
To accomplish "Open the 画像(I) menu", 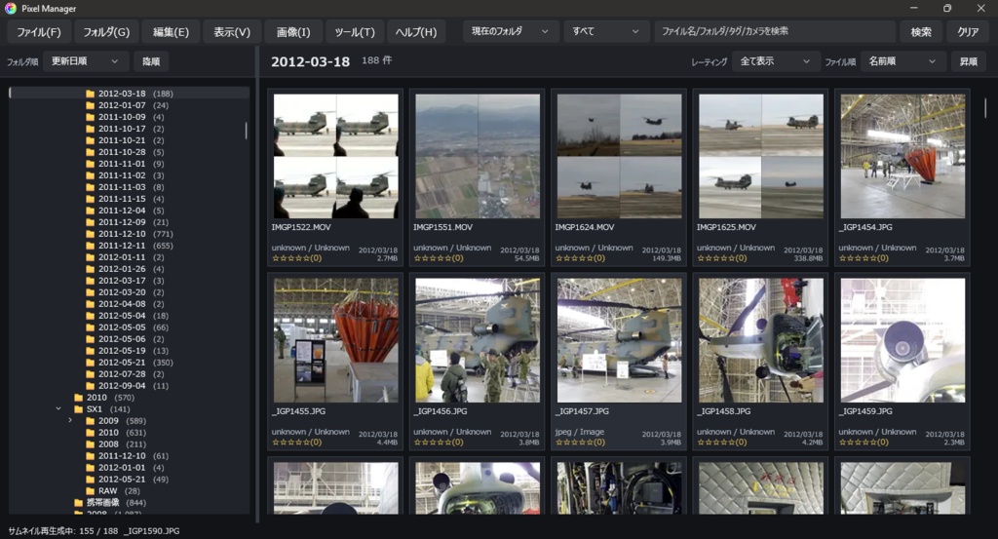I will point(293,32).
